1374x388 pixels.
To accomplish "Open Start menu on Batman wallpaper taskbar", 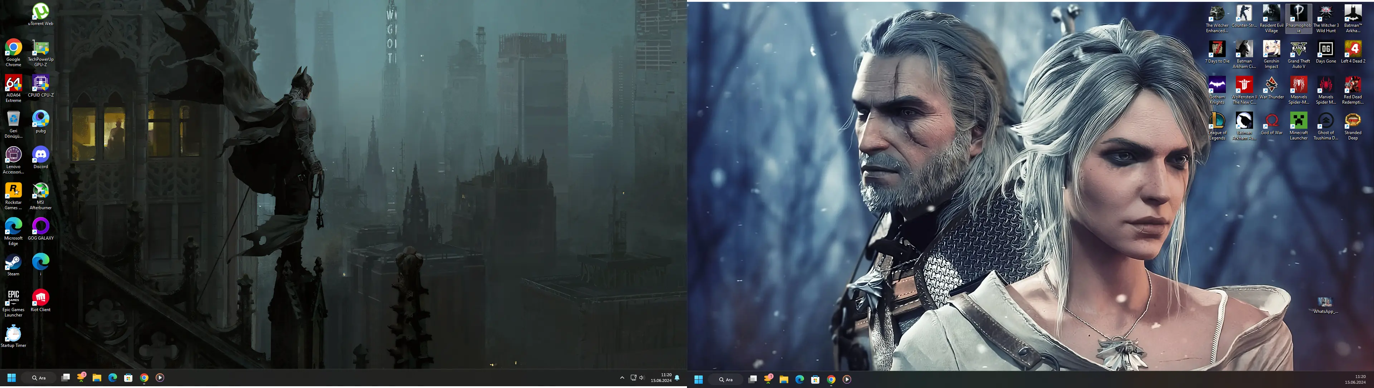I will (11, 378).
